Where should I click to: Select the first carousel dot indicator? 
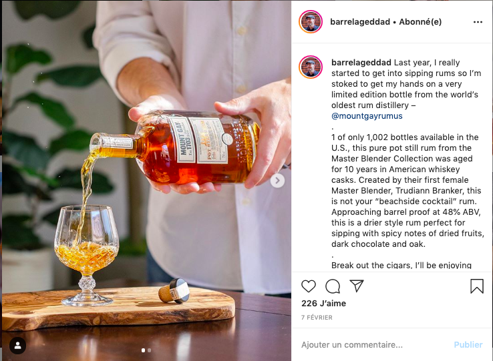144,350
